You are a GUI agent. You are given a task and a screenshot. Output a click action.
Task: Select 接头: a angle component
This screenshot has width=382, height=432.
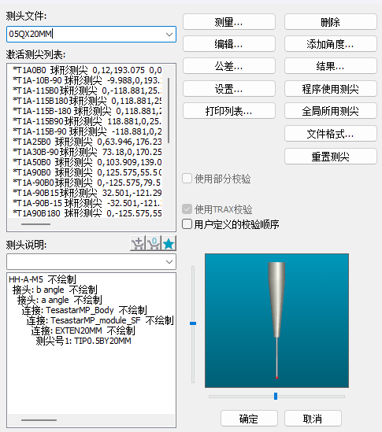coord(59,300)
